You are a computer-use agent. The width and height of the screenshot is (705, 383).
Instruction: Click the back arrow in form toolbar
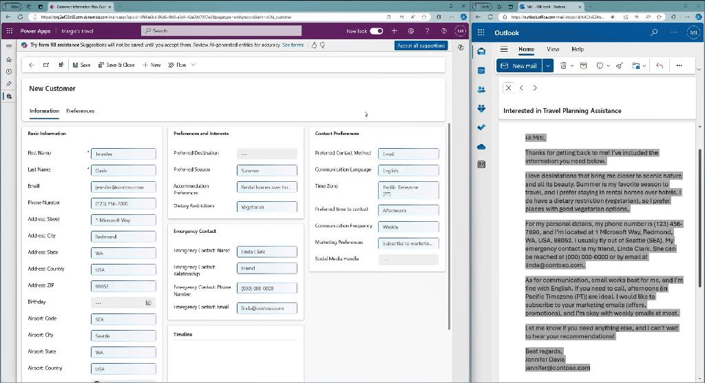tap(32, 65)
